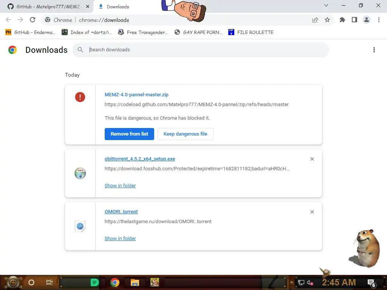This screenshot has height=290, width=387.
Task: Click the Chrome site info chip
Action: [x=59, y=20]
